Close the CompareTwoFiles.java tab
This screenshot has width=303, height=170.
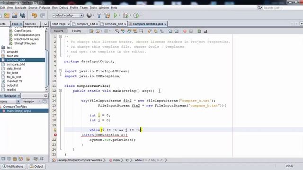coord(165,24)
